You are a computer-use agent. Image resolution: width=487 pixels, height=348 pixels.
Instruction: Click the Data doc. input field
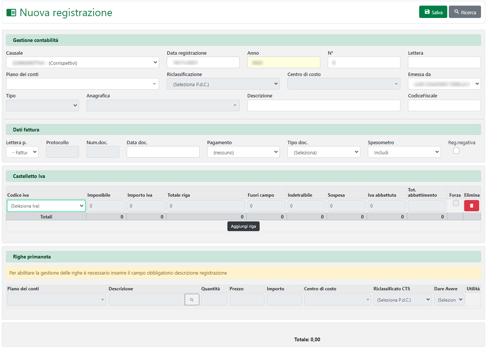pos(163,152)
